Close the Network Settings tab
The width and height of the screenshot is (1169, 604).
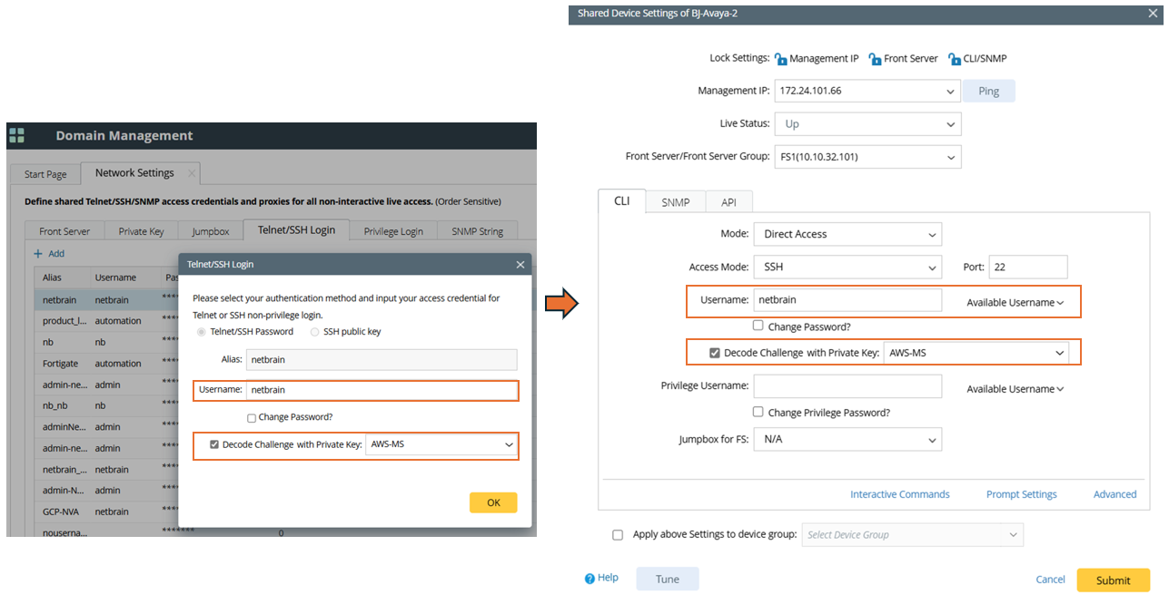(x=192, y=173)
